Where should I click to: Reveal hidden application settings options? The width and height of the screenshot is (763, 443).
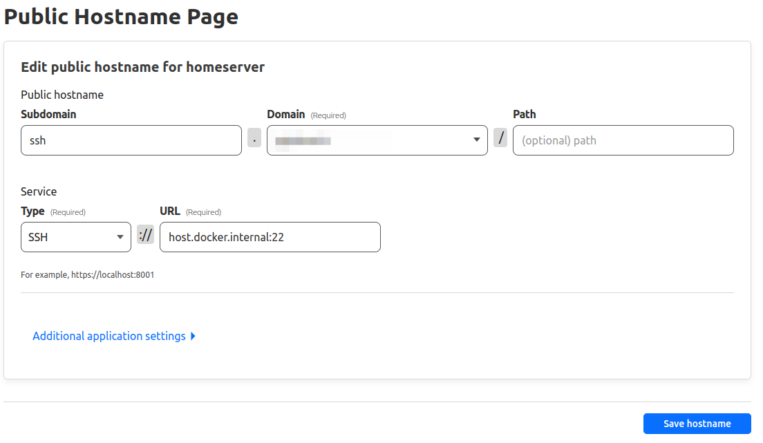point(114,336)
